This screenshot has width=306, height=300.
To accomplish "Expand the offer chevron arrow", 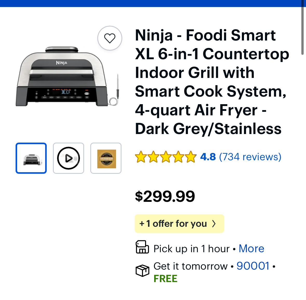I will tap(214, 224).
